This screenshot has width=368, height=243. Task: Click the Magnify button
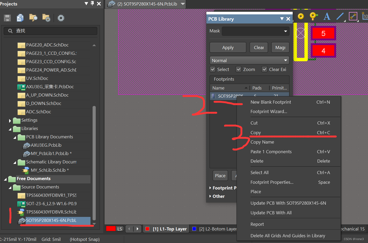coord(280,48)
